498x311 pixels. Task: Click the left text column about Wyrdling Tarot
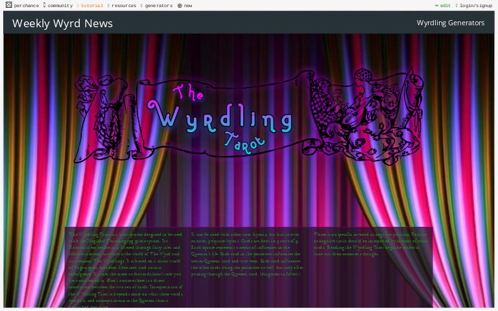(126, 269)
